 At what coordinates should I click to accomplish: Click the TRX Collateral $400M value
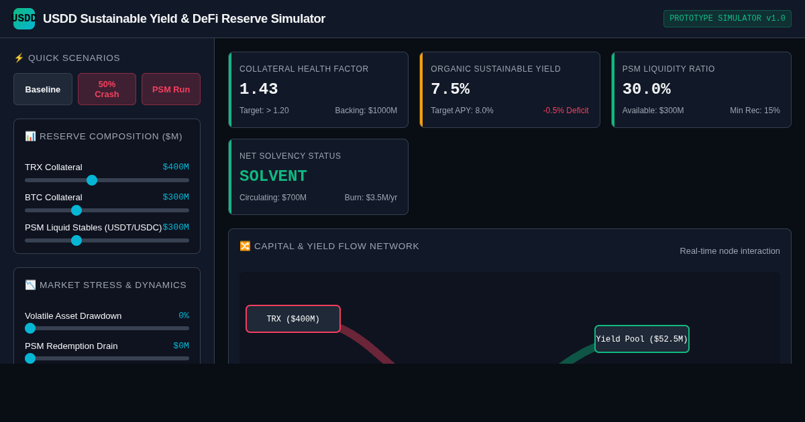click(176, 167)
